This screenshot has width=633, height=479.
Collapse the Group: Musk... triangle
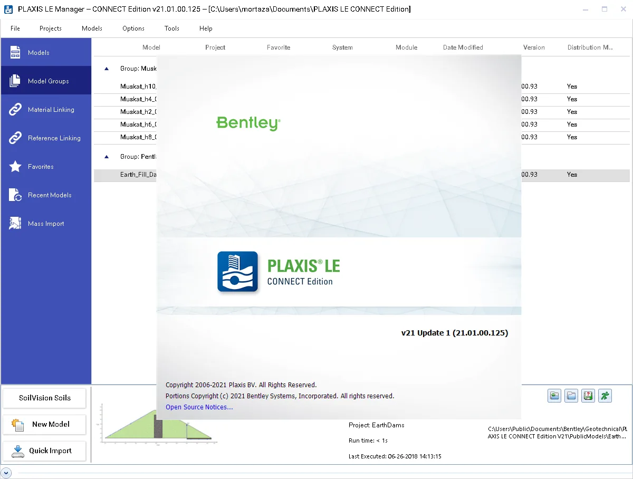pos(107,69)
